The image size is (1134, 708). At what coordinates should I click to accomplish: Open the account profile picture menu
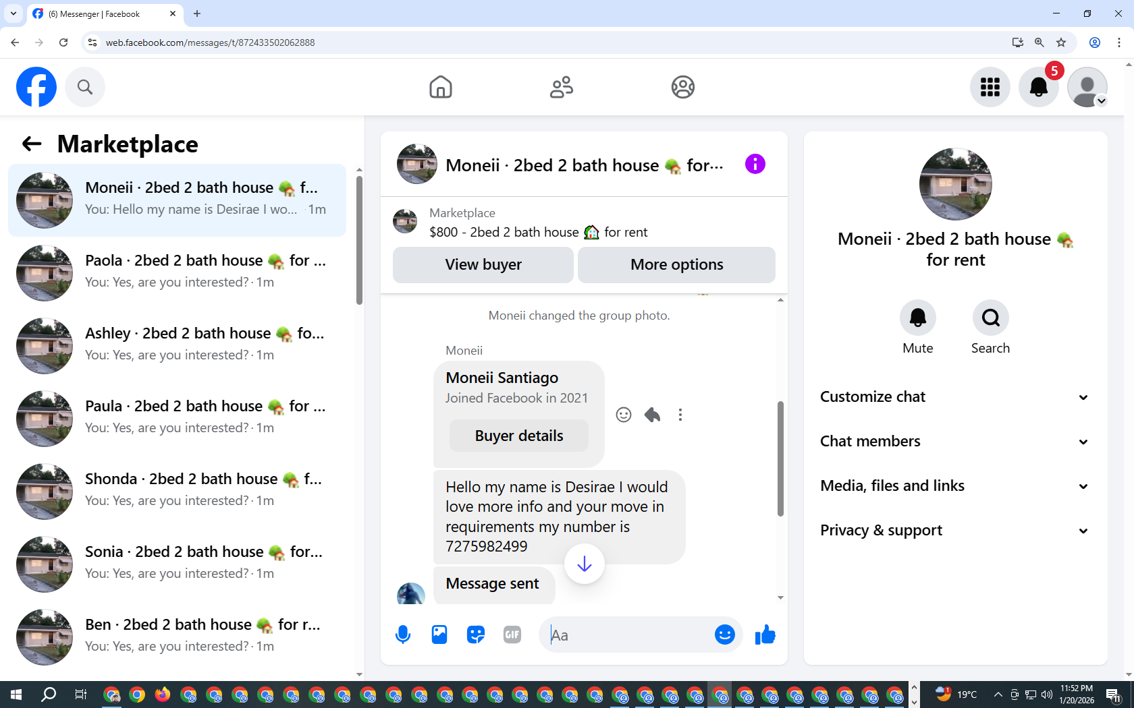coord(1087,87)
